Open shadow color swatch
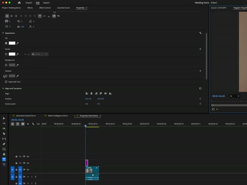247x185 pixels. tap(12, 76)
